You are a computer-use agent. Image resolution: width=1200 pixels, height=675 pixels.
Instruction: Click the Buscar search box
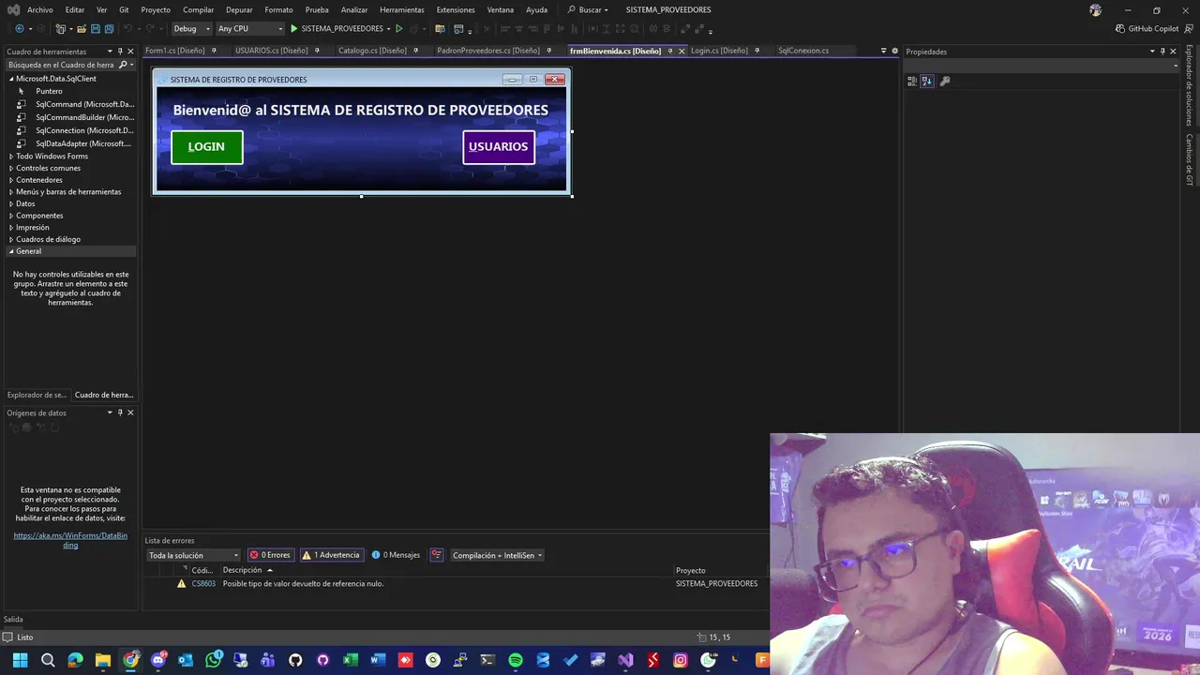coord(588,9)
